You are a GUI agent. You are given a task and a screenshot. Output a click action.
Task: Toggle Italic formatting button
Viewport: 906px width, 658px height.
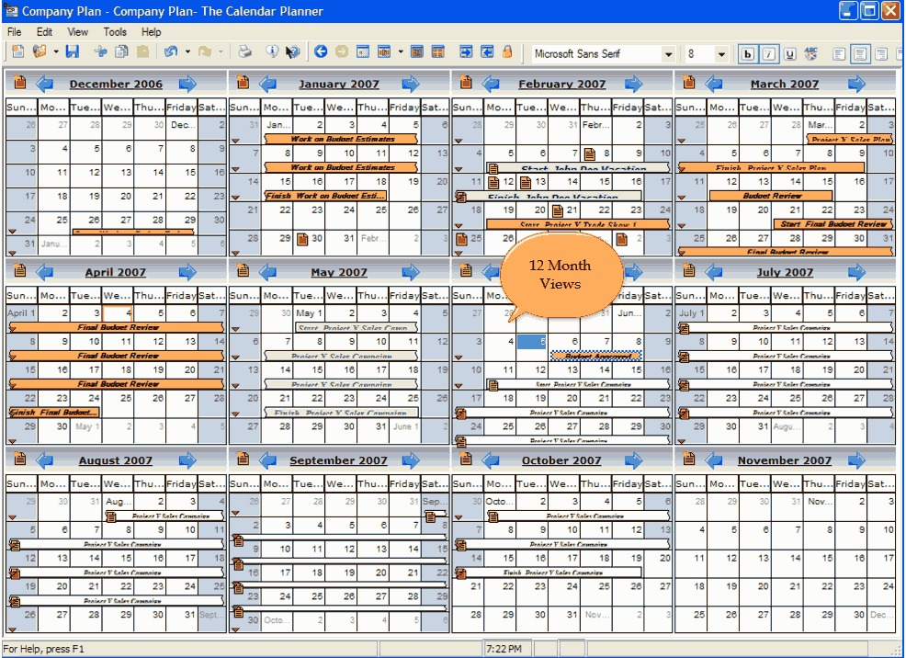point(769,54)
